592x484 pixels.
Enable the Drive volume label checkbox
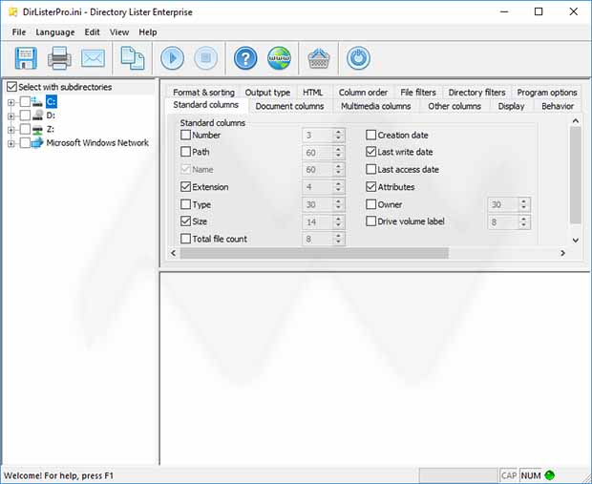371,221
